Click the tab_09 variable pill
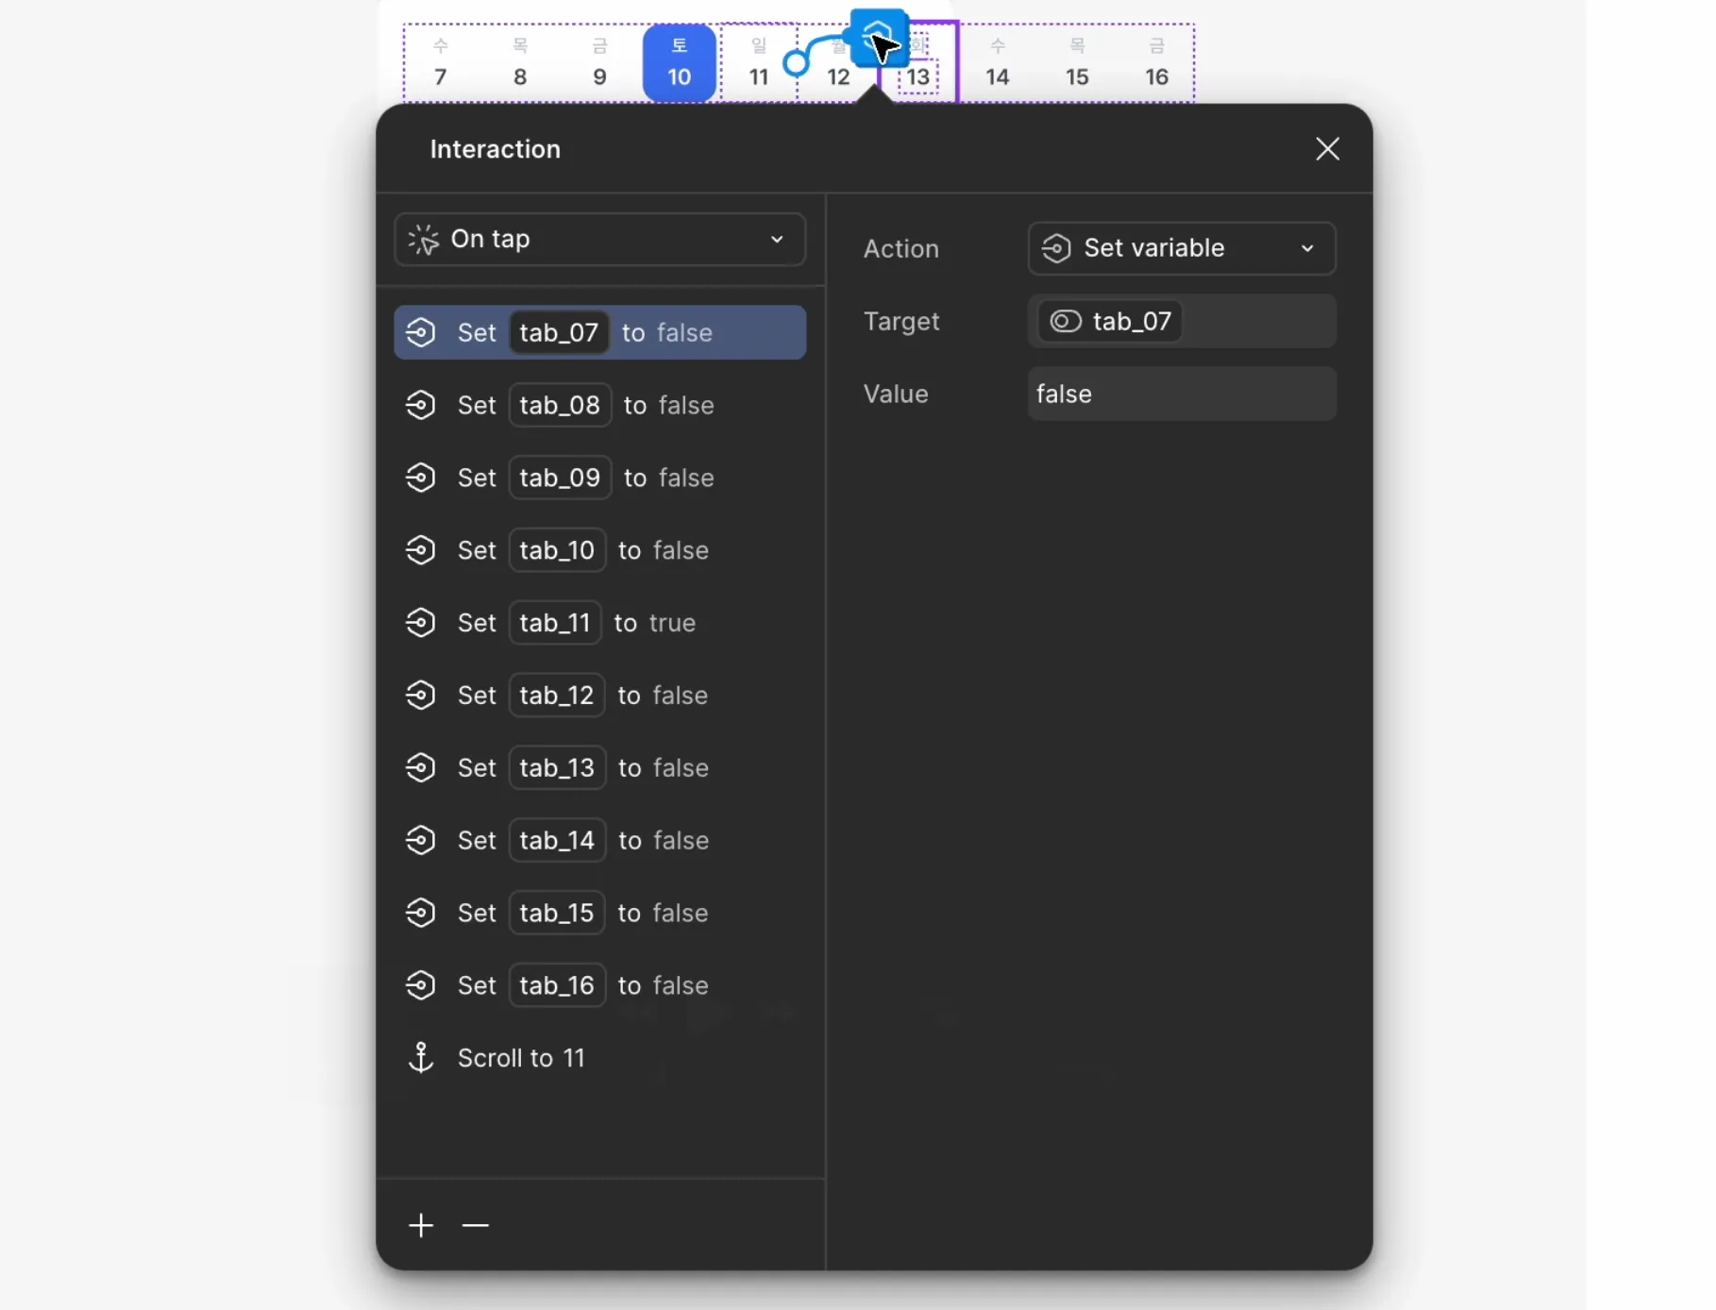This screenshot has height=1310, width=1716. [x=560, y=478]
